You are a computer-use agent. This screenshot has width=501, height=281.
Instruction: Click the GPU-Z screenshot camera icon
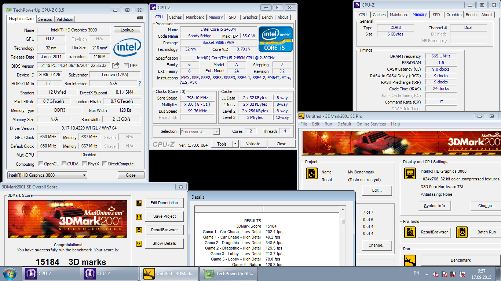click(x=140, y=18)
